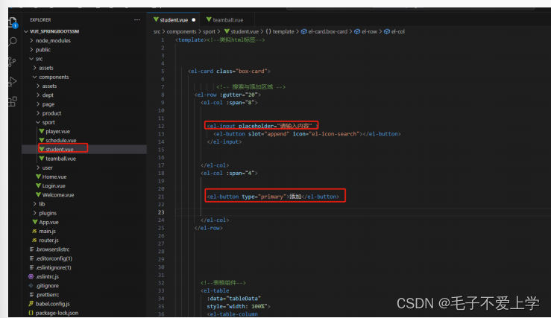Click the Babel icon beside babel.config.js

pyautogui.click(x=31, y=304)
